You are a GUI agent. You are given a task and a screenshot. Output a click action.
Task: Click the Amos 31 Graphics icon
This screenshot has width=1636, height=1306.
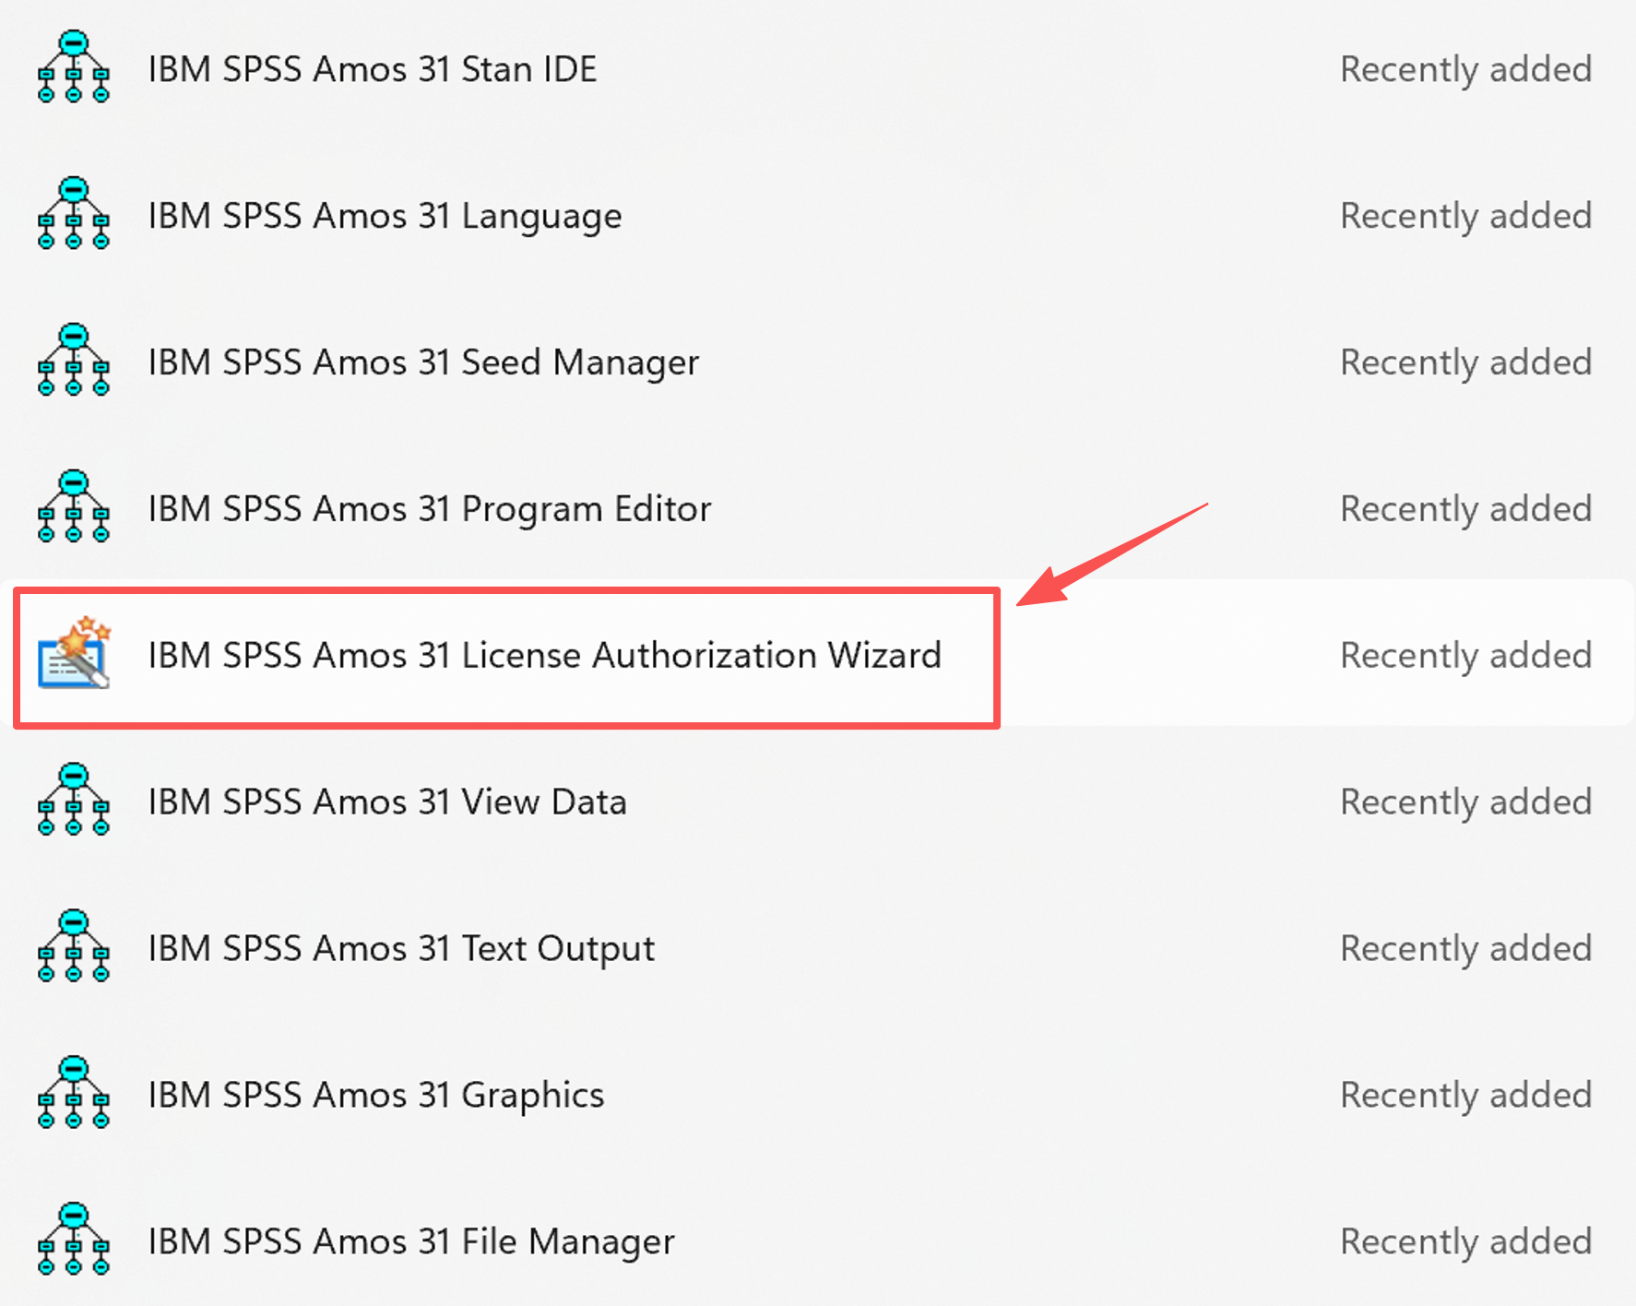[x=74, y=1093]
